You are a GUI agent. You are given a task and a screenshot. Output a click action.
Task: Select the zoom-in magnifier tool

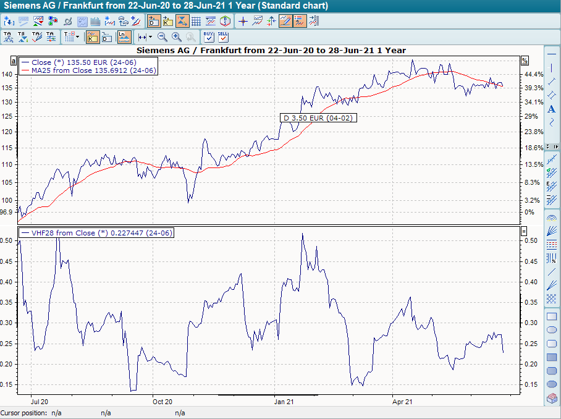point(175,37)
